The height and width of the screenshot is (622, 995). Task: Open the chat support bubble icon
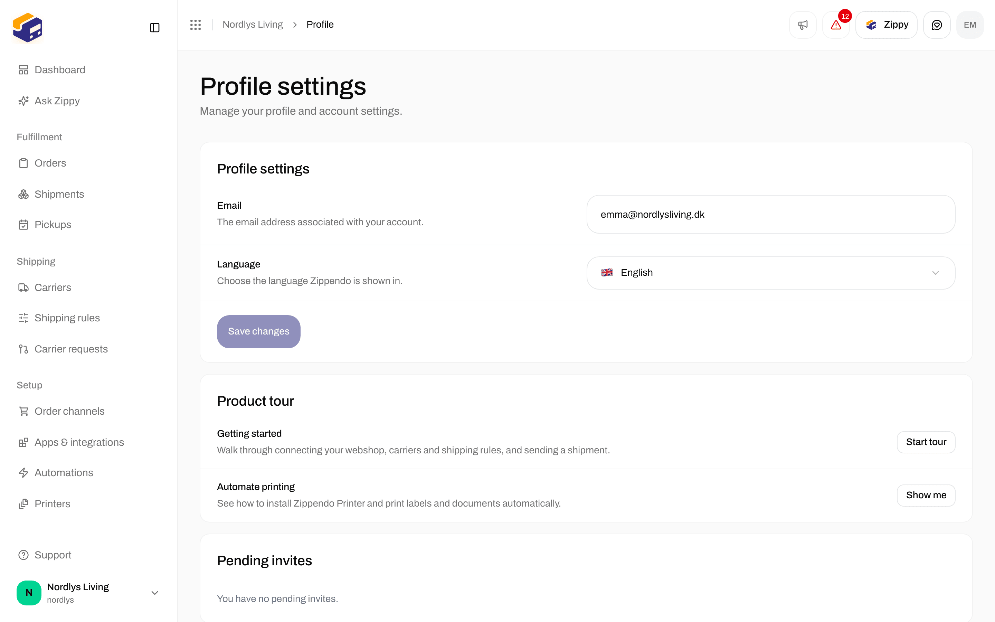(937, 25)
